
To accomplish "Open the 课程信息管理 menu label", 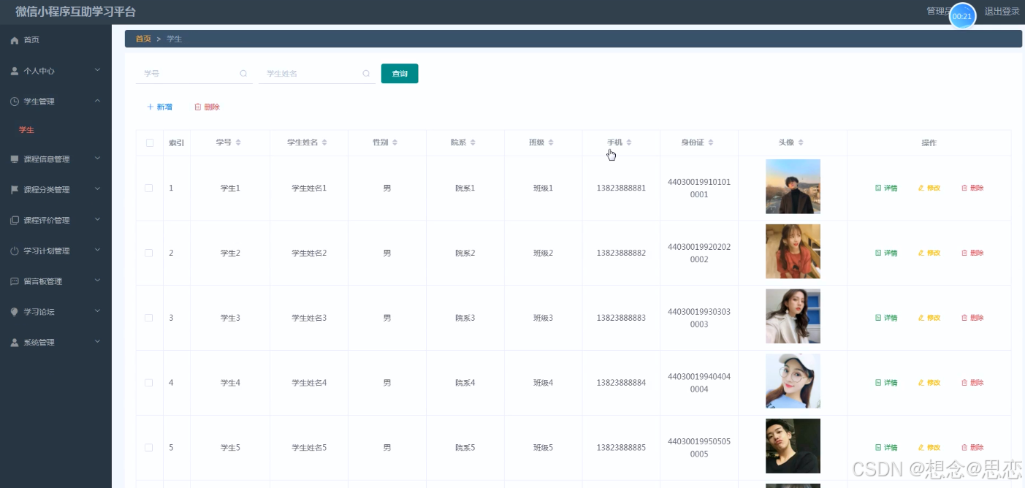I will tap(47, 159).
